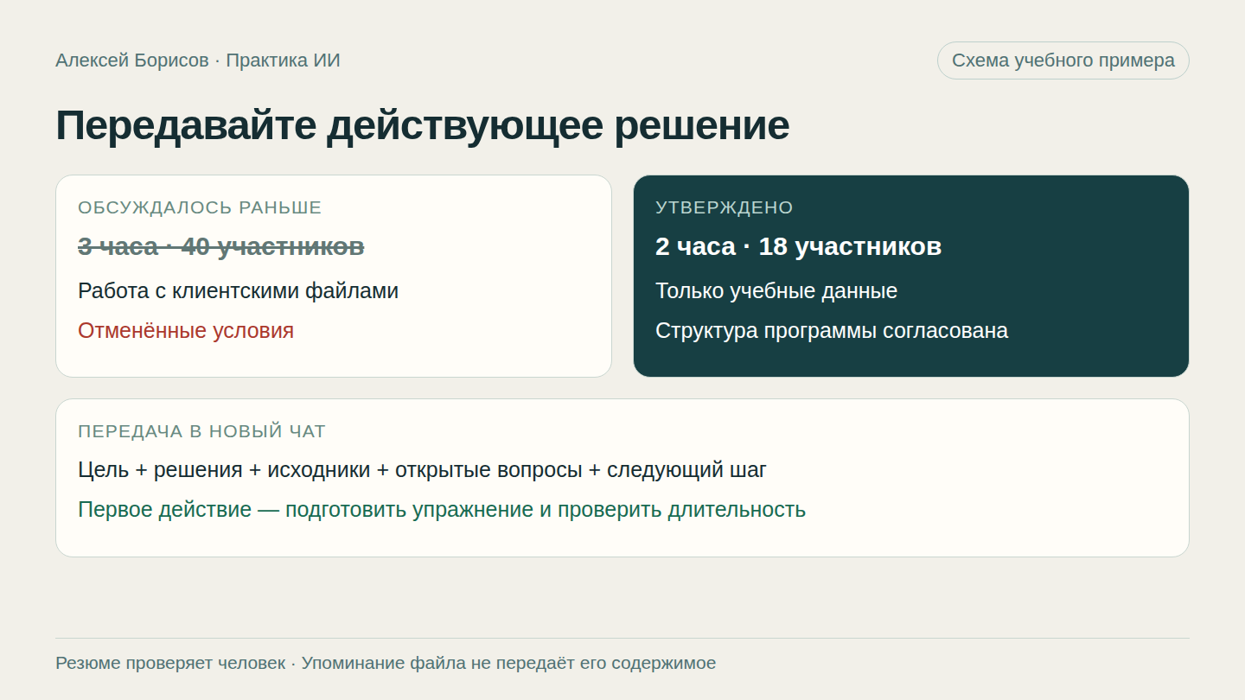The image size is (1245, 700).
Task: Select the heading 'Передавайте действующее решение'
Action: coord(422,126)
